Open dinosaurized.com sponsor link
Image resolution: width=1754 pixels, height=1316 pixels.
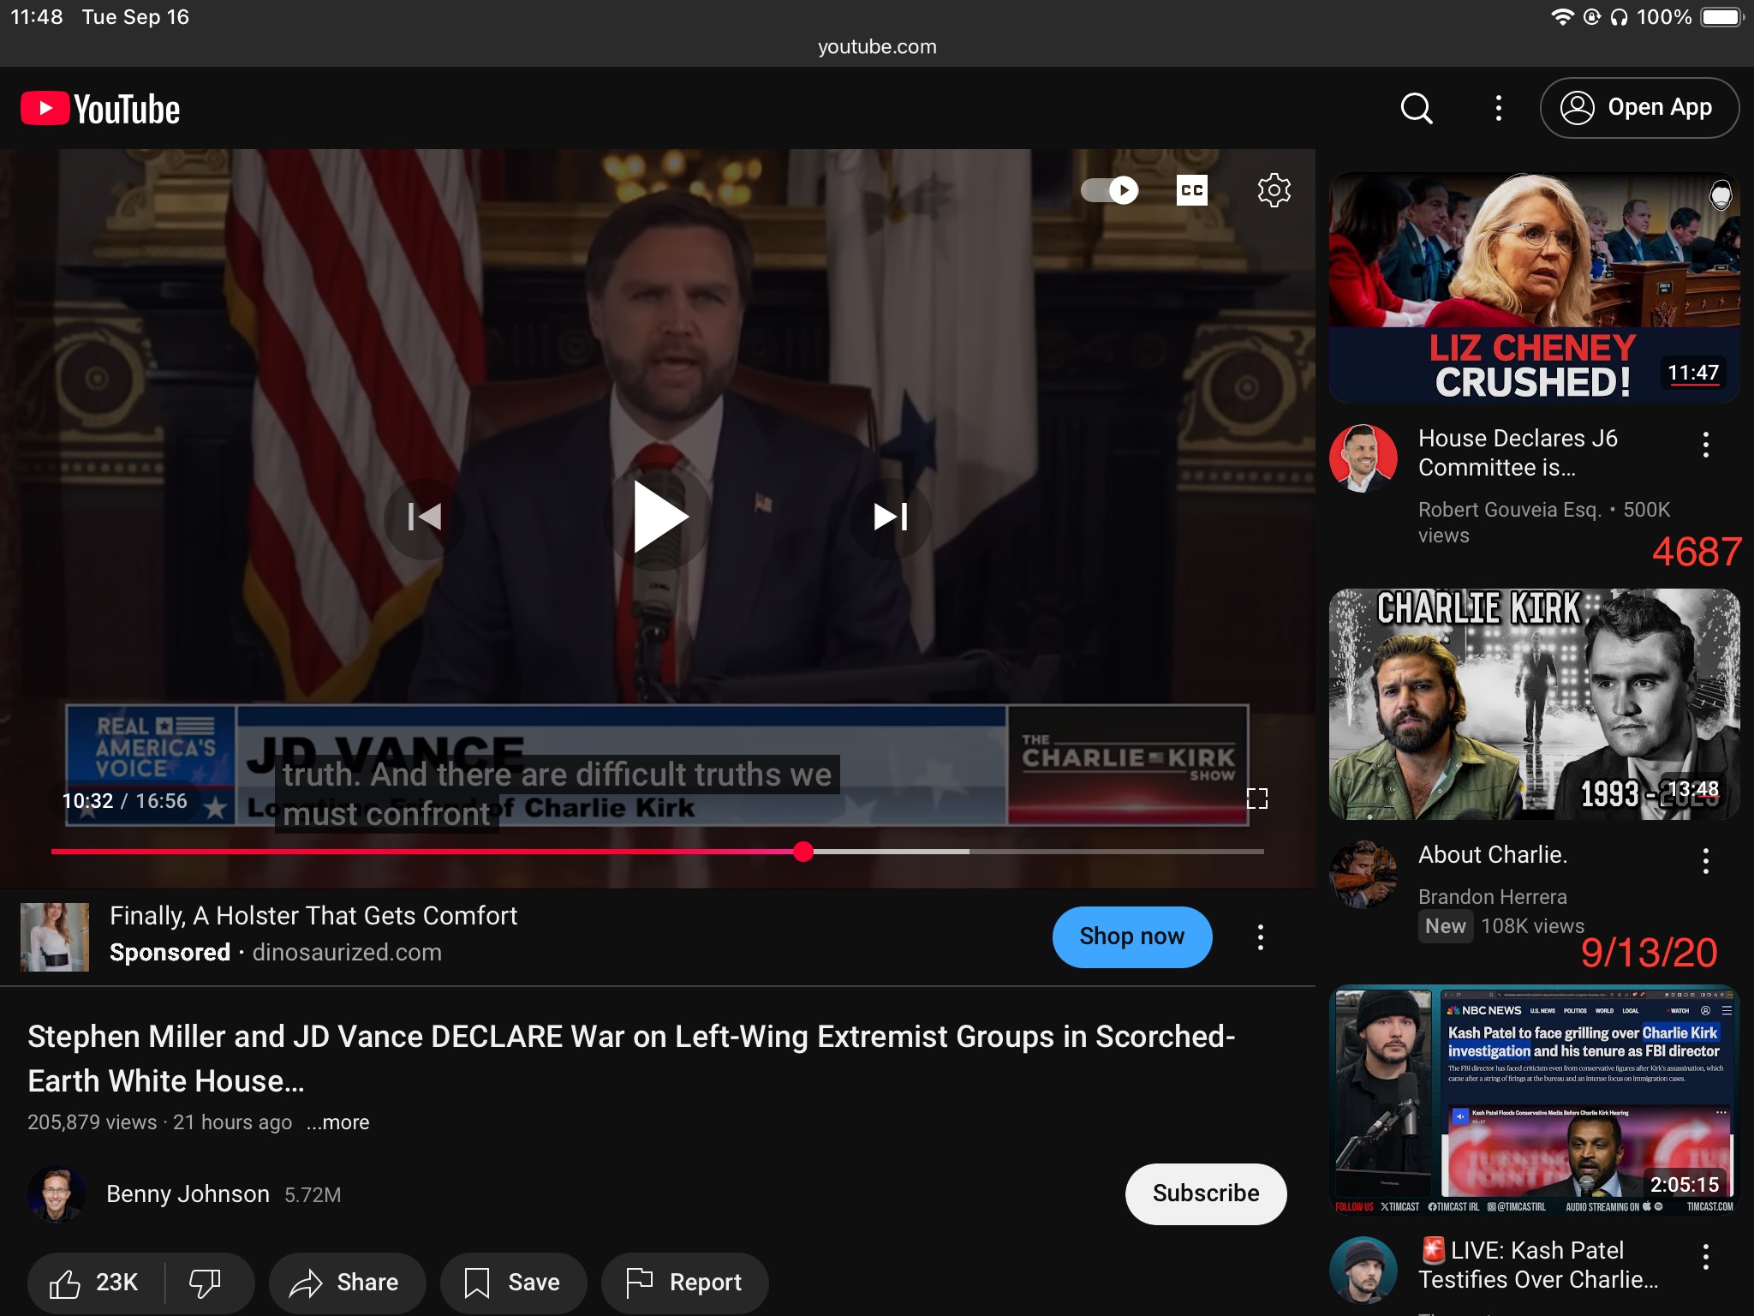pos(347,953)
